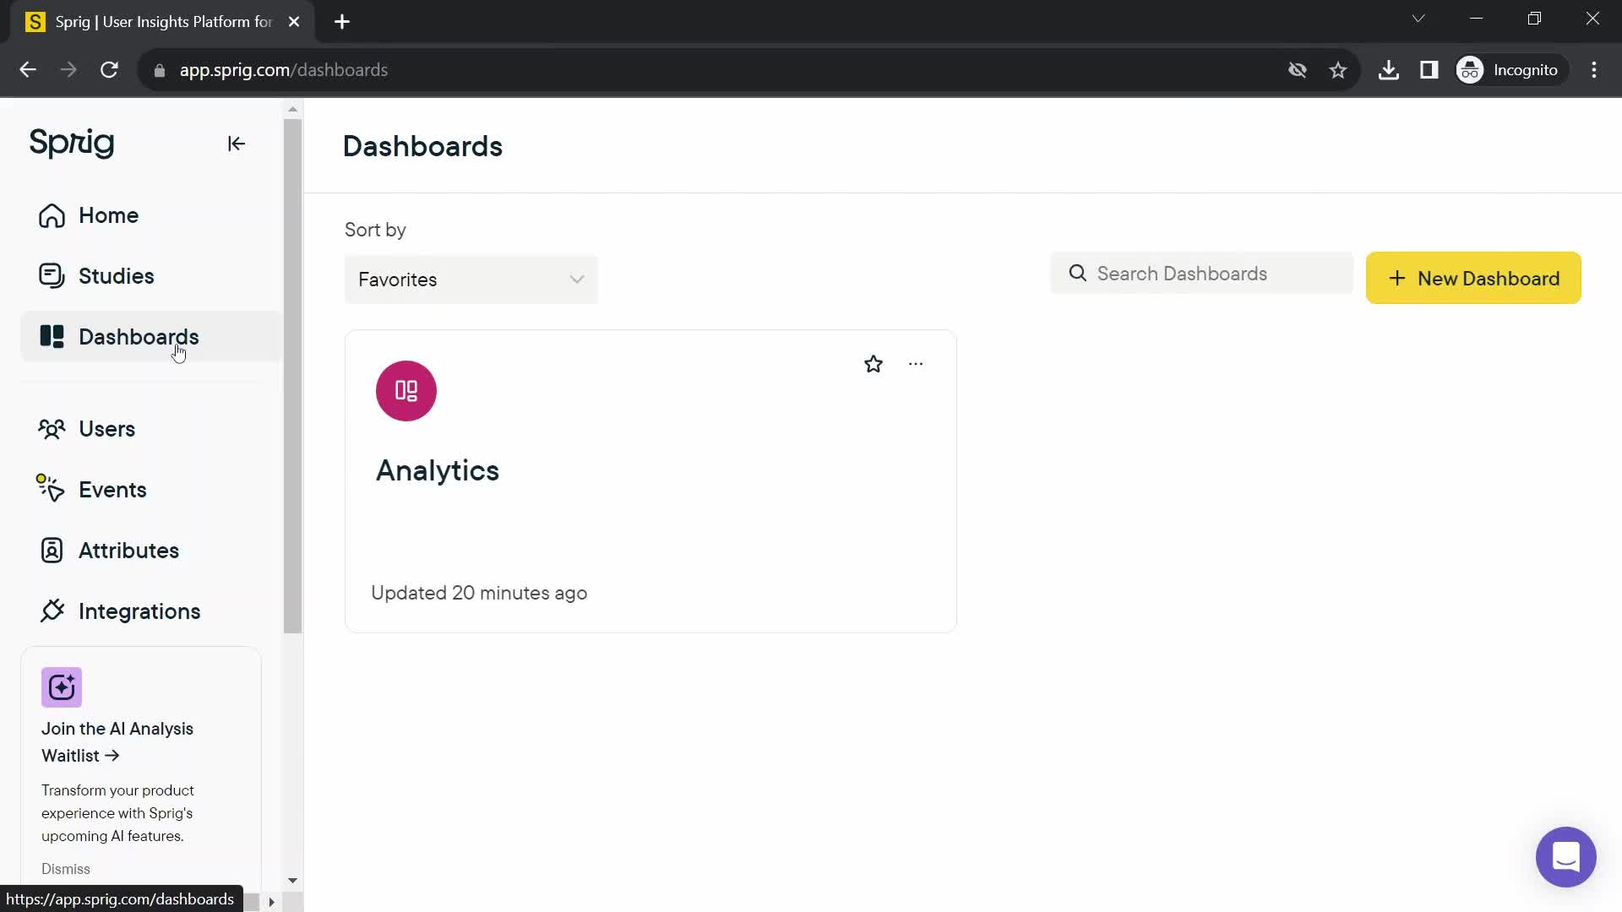Toggle favorite star on Analytics dashboard

tap(873, 363)
